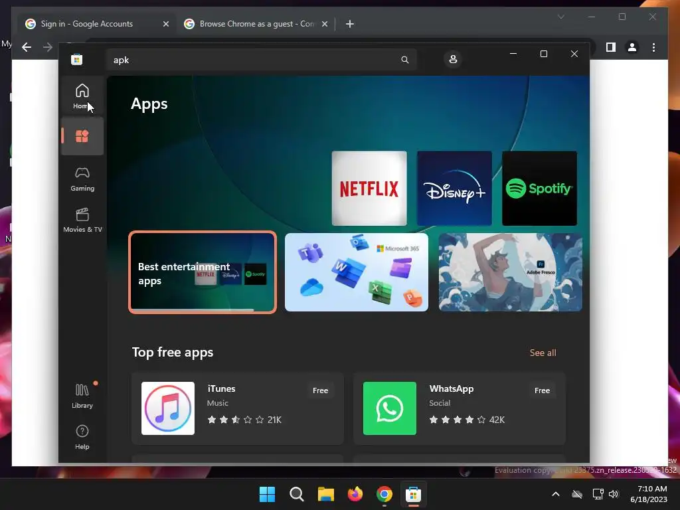Click the search magnifier in Store

[x=404, y=60]
